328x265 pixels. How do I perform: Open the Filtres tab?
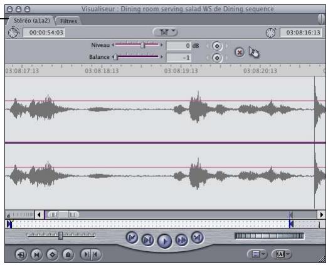click(68, 21)
